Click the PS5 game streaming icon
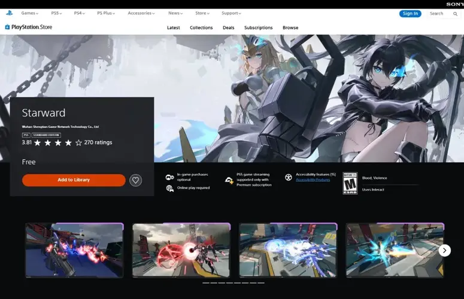The height and width of the screenshot is (299, 464). 229,180
